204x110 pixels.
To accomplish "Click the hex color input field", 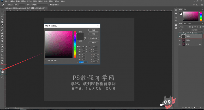I will [83, 62].
